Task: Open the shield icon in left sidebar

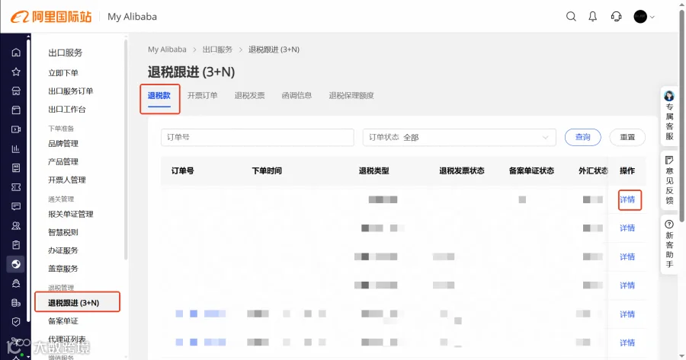Action: point(16,322)
